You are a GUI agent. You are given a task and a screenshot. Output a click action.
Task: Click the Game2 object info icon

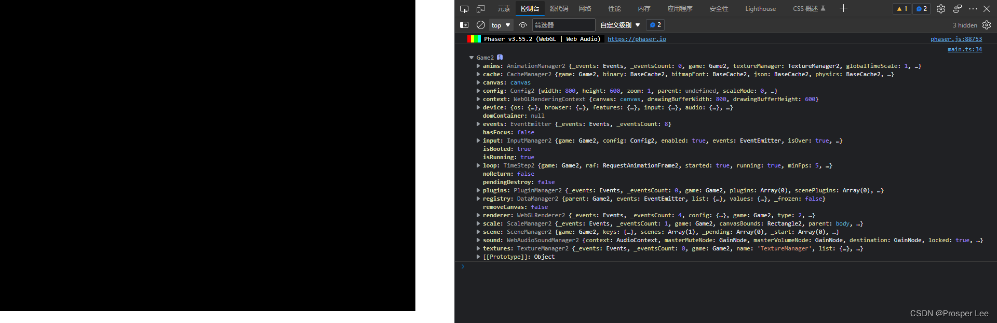(x=500, y=58)
